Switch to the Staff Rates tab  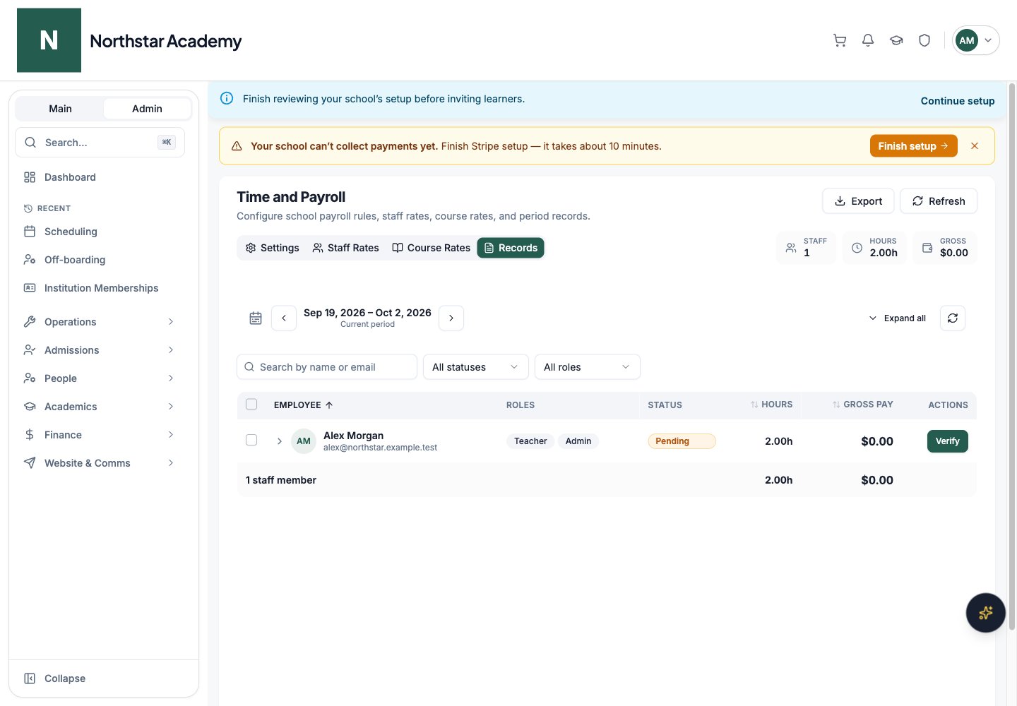point(346,248)
